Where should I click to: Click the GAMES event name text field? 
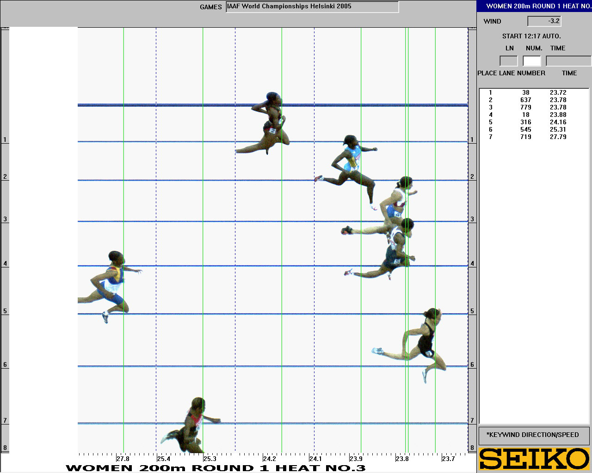pyautogui.click(x=312, y=7)
